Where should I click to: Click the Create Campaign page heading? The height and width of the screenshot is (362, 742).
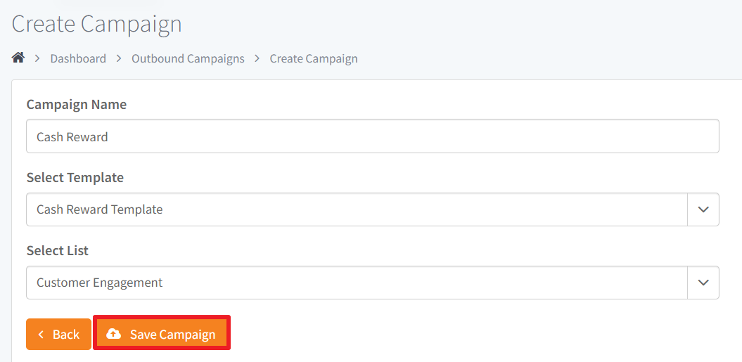tap(96, 24)
